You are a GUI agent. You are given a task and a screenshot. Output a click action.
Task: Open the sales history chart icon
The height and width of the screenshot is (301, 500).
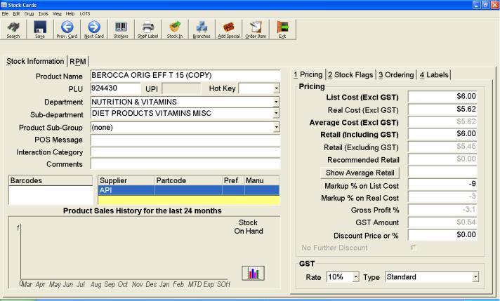point(254,273)
